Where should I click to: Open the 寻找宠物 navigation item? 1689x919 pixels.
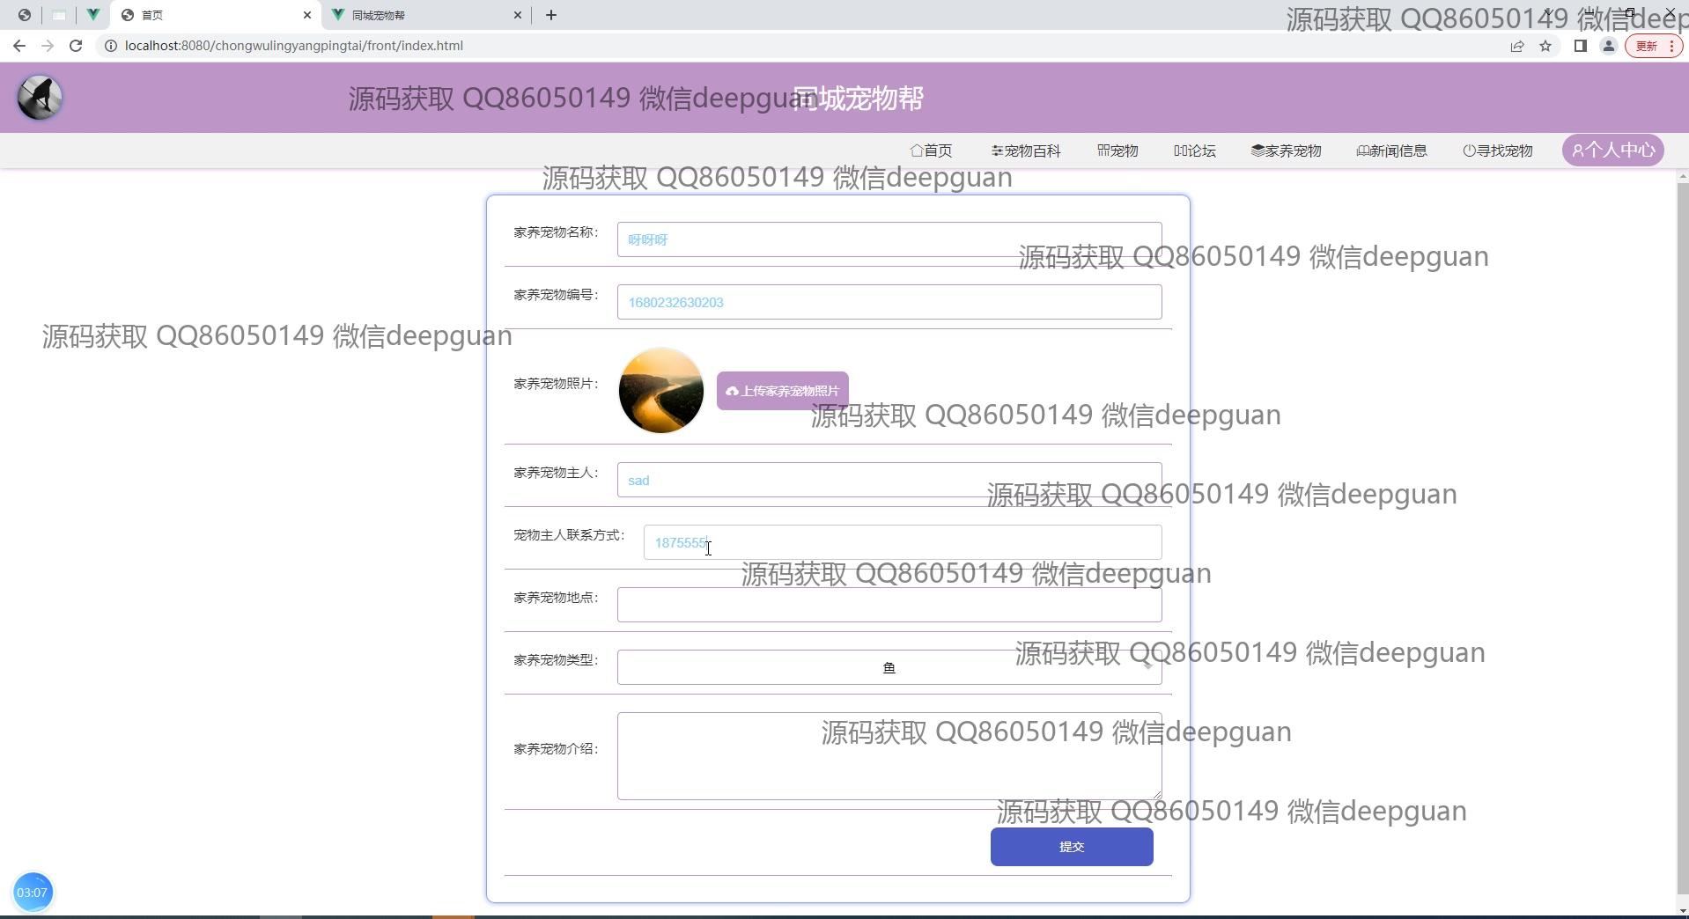[x=1498, y=151]
